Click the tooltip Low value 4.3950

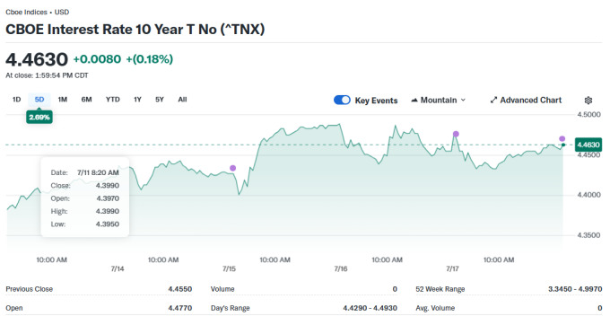108,224
